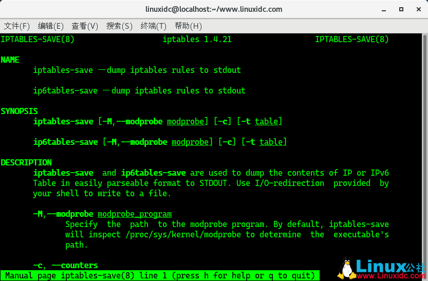Screen dimensions: 428x281
Task: Click the NAME section heading
Action: [10, 60]
